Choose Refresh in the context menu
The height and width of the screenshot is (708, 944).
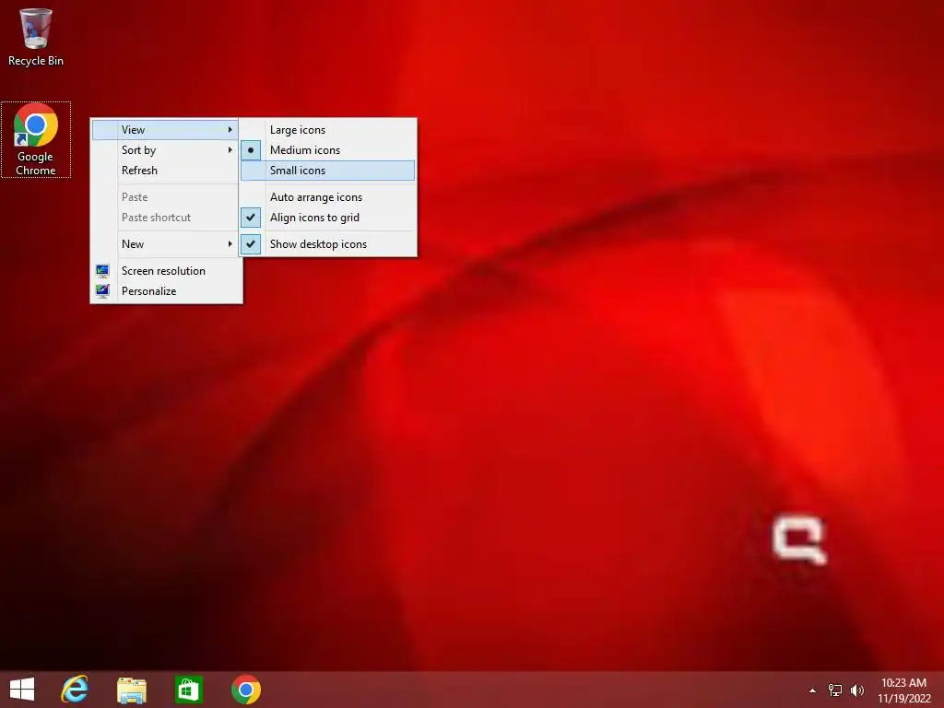pyautogui.click(x=165, y=171)
